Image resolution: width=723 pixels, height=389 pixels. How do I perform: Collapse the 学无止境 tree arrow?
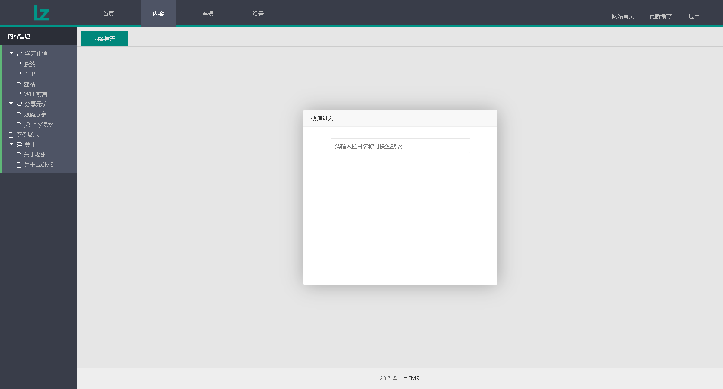pyautogui.click(x=11, y=53)
